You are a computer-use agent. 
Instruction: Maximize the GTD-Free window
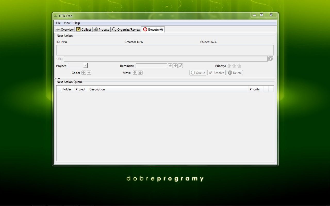click(261, 15)
